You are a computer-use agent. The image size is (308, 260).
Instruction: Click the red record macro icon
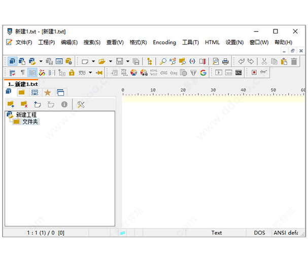[254, 72]
